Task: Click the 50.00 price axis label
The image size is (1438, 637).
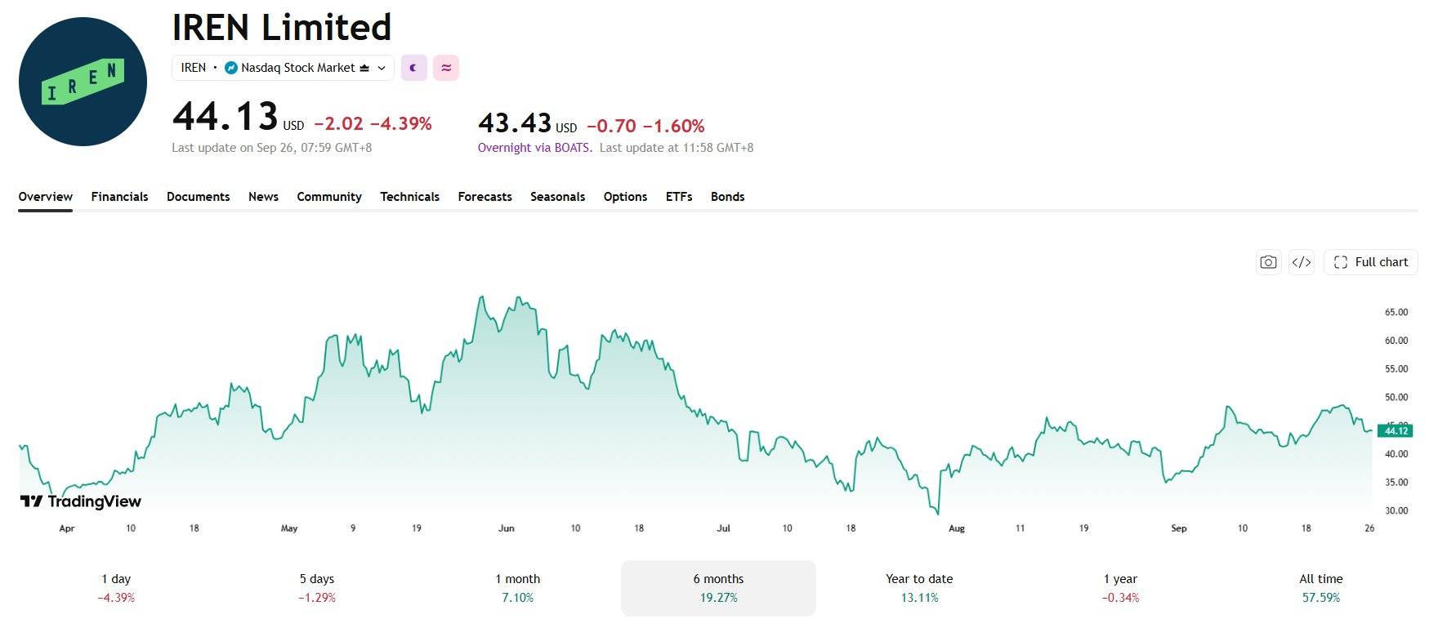Action: [x=1396, y=398]
